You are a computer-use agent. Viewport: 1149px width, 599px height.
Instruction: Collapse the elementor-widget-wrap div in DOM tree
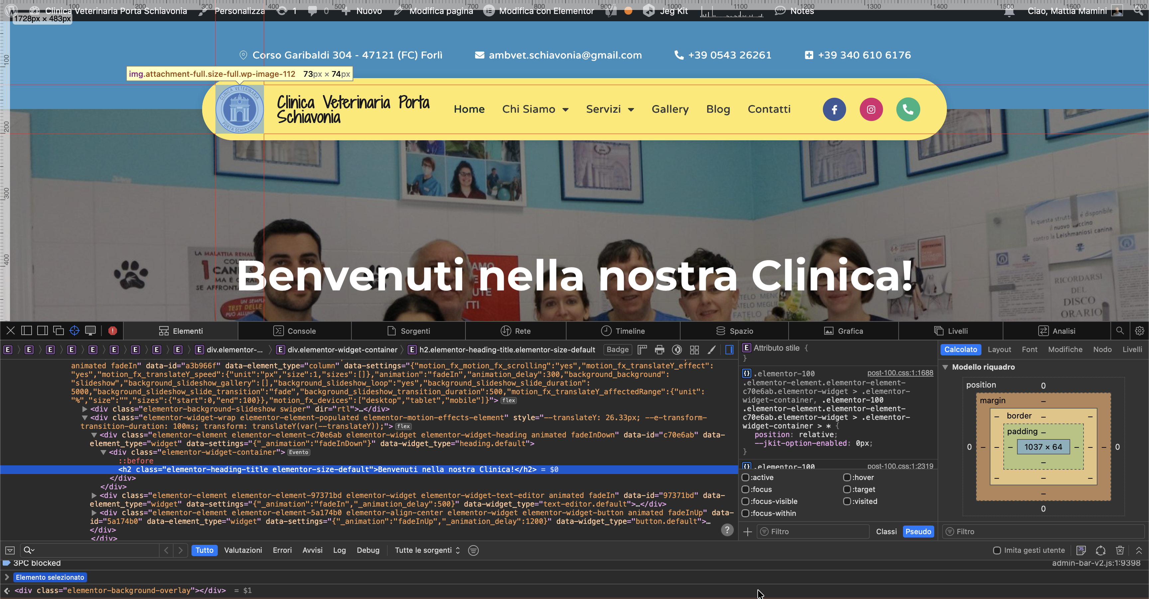pos(85,418)
